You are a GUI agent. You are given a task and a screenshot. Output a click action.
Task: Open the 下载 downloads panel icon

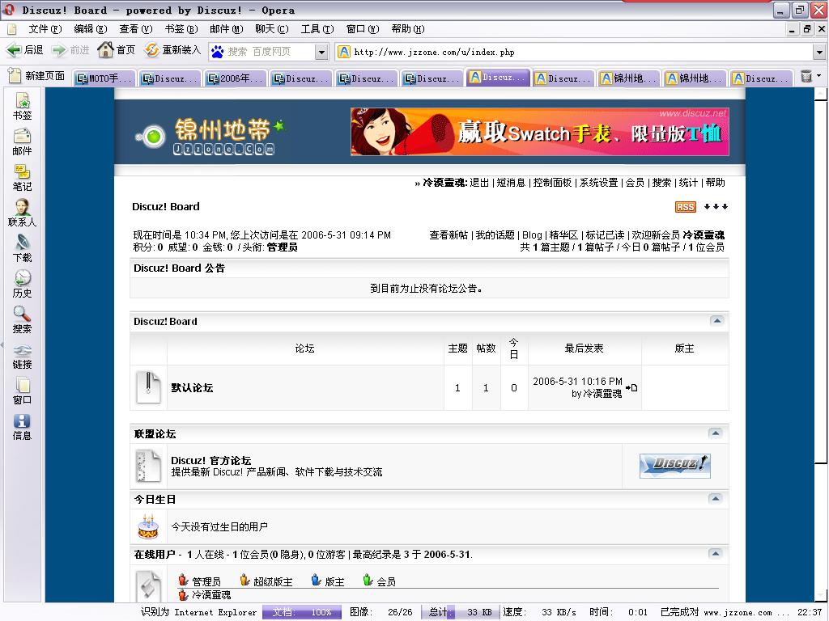22,249
